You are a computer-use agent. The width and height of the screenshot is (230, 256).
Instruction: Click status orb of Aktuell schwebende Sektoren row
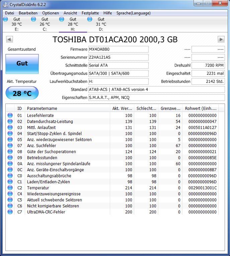[x=10, y=200]
